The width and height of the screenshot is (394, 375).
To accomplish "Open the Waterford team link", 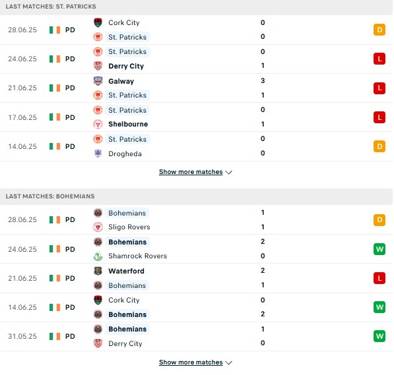I will tap(126, 271).
